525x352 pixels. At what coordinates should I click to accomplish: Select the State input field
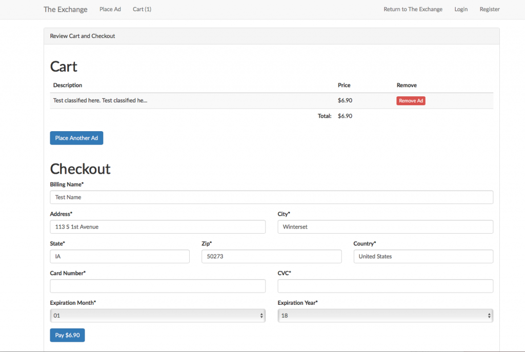120,256
